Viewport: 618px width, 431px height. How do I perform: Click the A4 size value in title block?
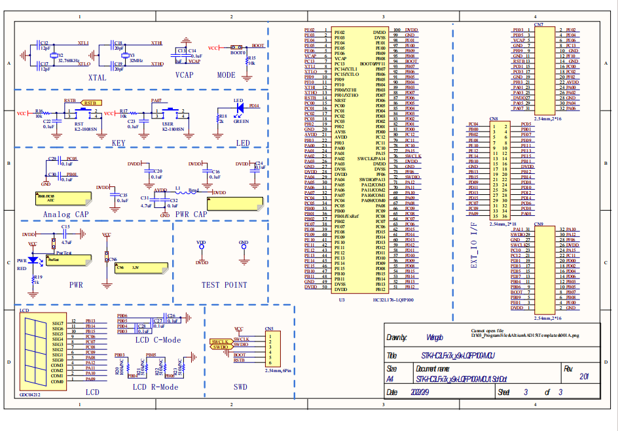pos(390,379)
